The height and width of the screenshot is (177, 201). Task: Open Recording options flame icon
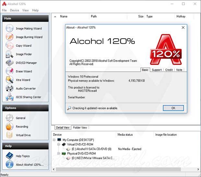(x=9, y=126)
